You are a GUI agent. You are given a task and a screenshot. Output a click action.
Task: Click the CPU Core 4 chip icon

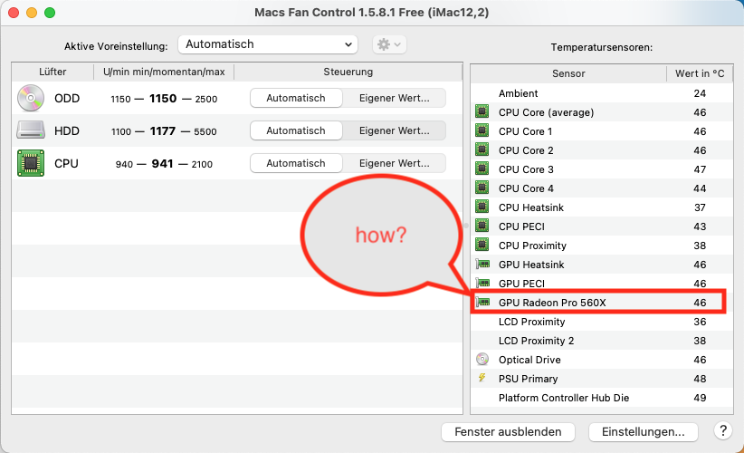point(482,188)
